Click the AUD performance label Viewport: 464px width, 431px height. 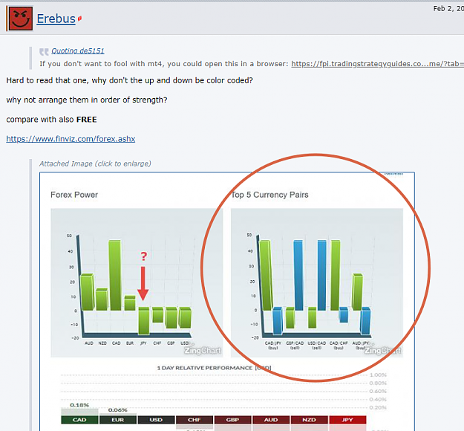click(271, 420)
